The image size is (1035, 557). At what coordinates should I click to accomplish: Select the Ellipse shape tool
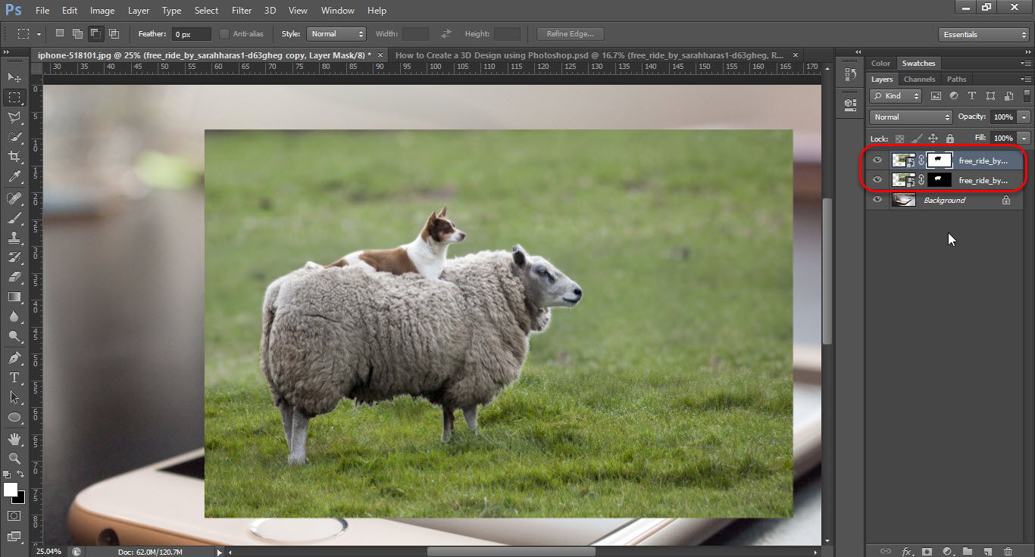tap(14, 417)
